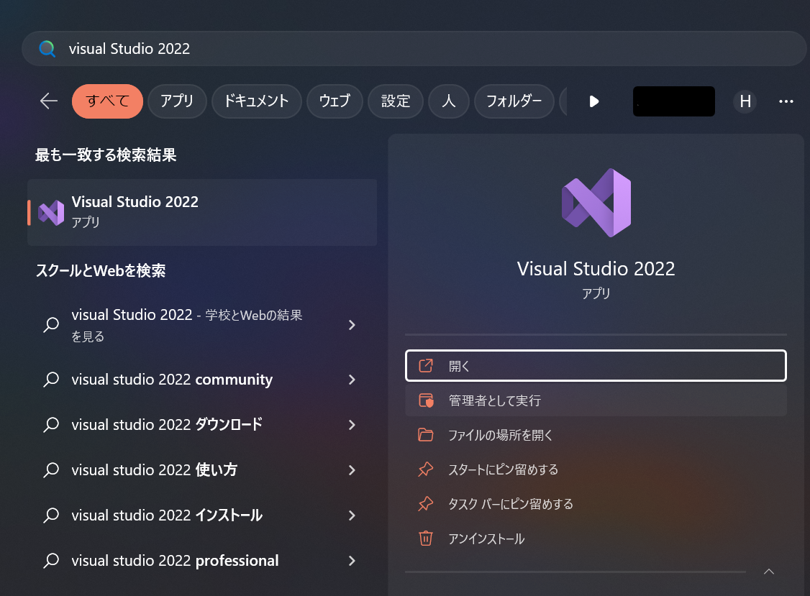Expand arrow for ダウンロード suggestion
This screenshot has width=810, height=596.
pyautogui.click(x=352, y=425)
